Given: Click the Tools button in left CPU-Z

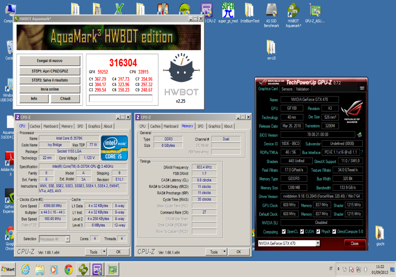Looking at the screenshot, I should [93, 252].
